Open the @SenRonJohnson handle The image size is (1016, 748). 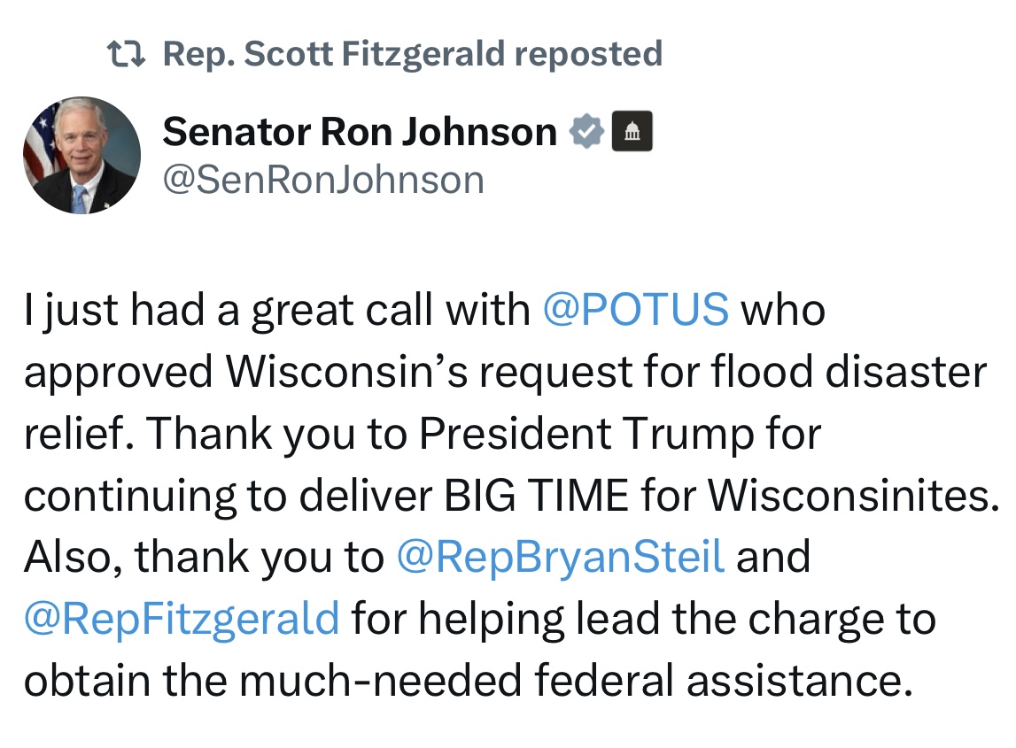(323, 181)
